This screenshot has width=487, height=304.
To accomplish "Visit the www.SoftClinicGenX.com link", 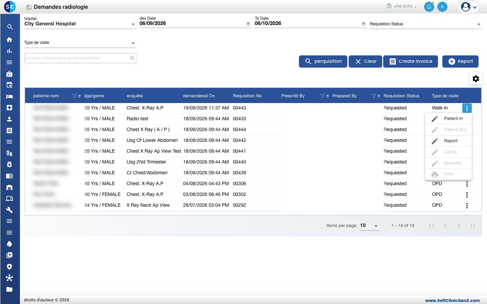I will (453, 300).
